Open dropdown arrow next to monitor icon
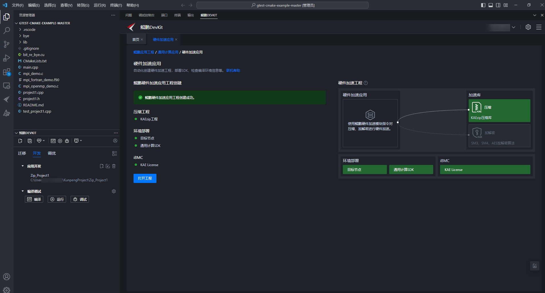The width and height of the screenshot is (545, 293). click(x=81, y=141)
